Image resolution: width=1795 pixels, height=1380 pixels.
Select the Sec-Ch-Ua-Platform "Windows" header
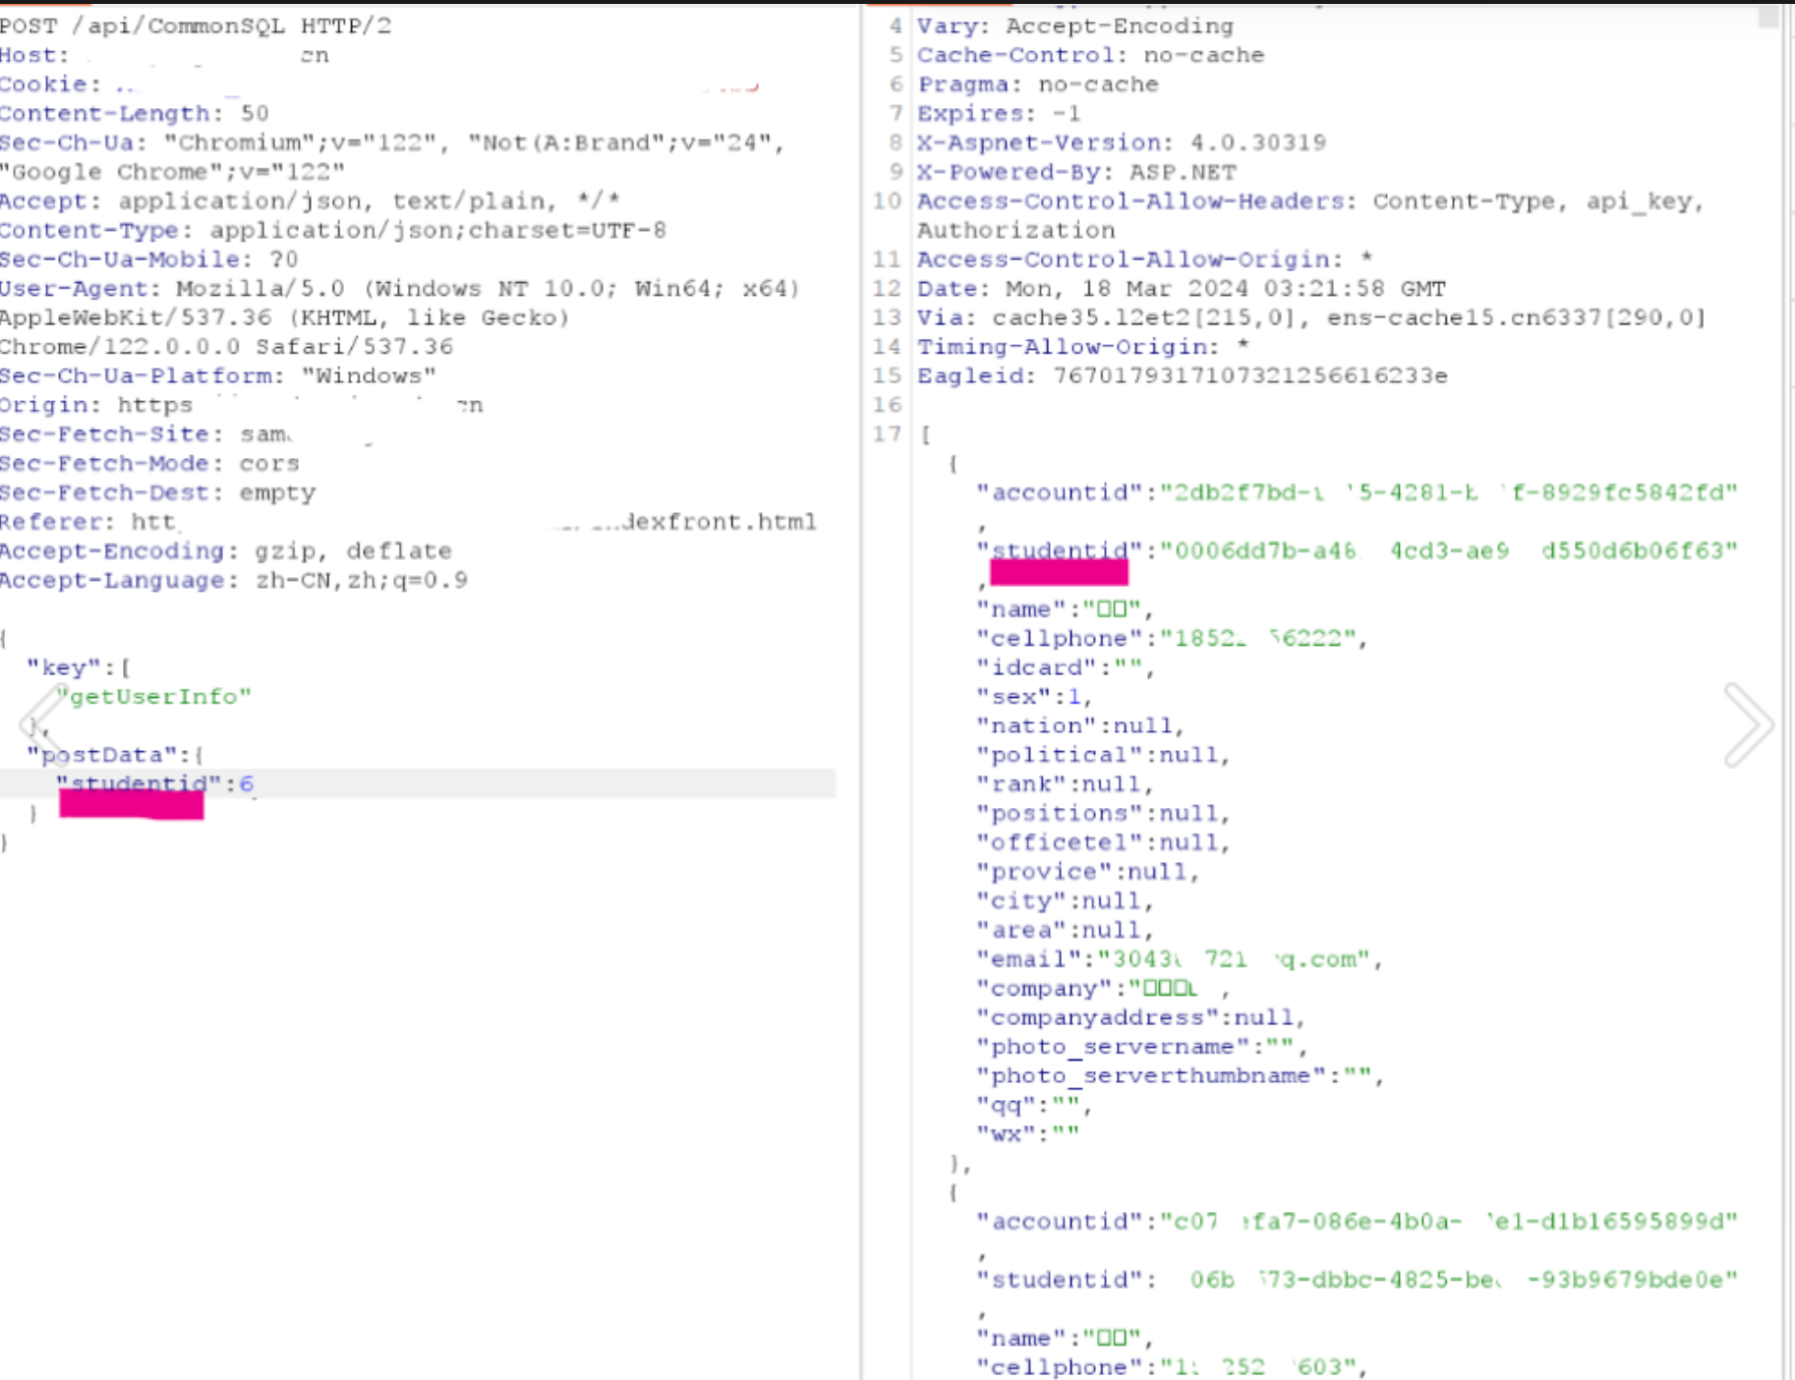point(218,375)
